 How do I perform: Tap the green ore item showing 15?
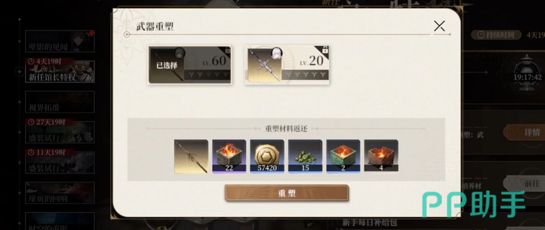pyautogui.click(x=305, y=156)
